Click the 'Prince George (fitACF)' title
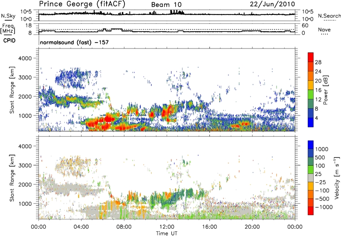The image size is (341, 236). (82, 4)
